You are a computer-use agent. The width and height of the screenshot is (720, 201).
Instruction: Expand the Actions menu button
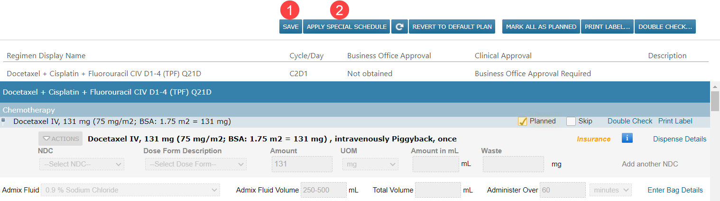click(x=60, y=139)
